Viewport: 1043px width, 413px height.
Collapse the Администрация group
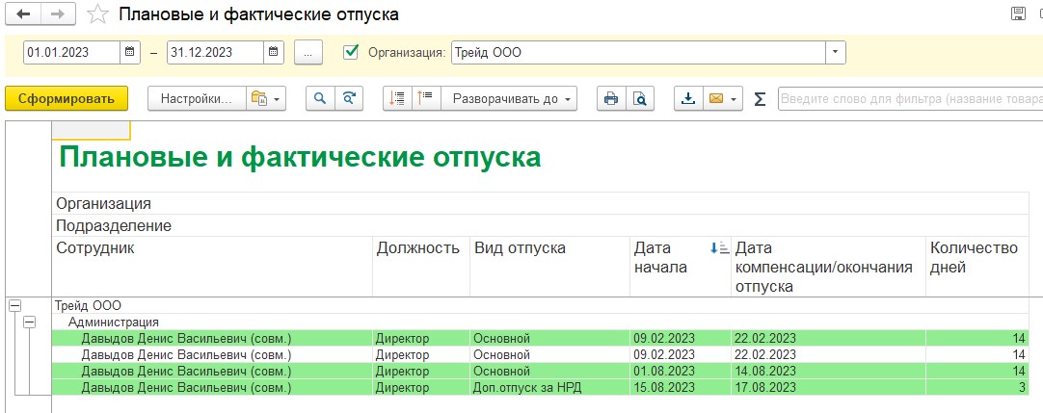(30, 323)
